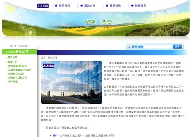The width and height of the screenshot is (191, 137).
Task: Go to the 最新消息 page
Action: [x=115, y=5]
